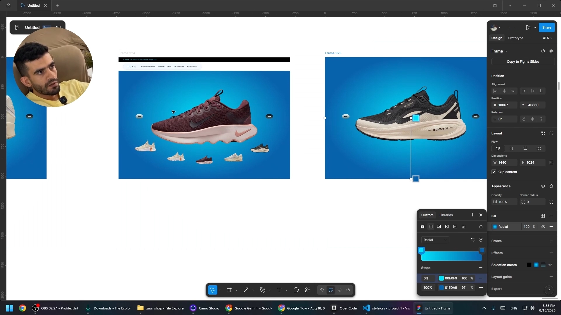Switch to Custom tab in color picker
Screen dimensions: 561x315
[x=427, y=215]
